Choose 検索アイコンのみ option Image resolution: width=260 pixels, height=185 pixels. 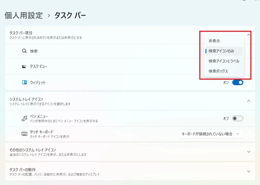click(221, 51)
